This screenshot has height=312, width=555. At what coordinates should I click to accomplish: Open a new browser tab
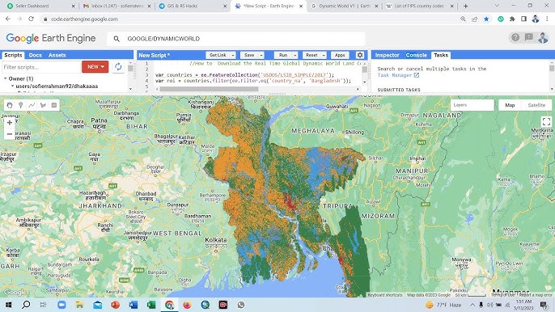[x=465, y=6]
